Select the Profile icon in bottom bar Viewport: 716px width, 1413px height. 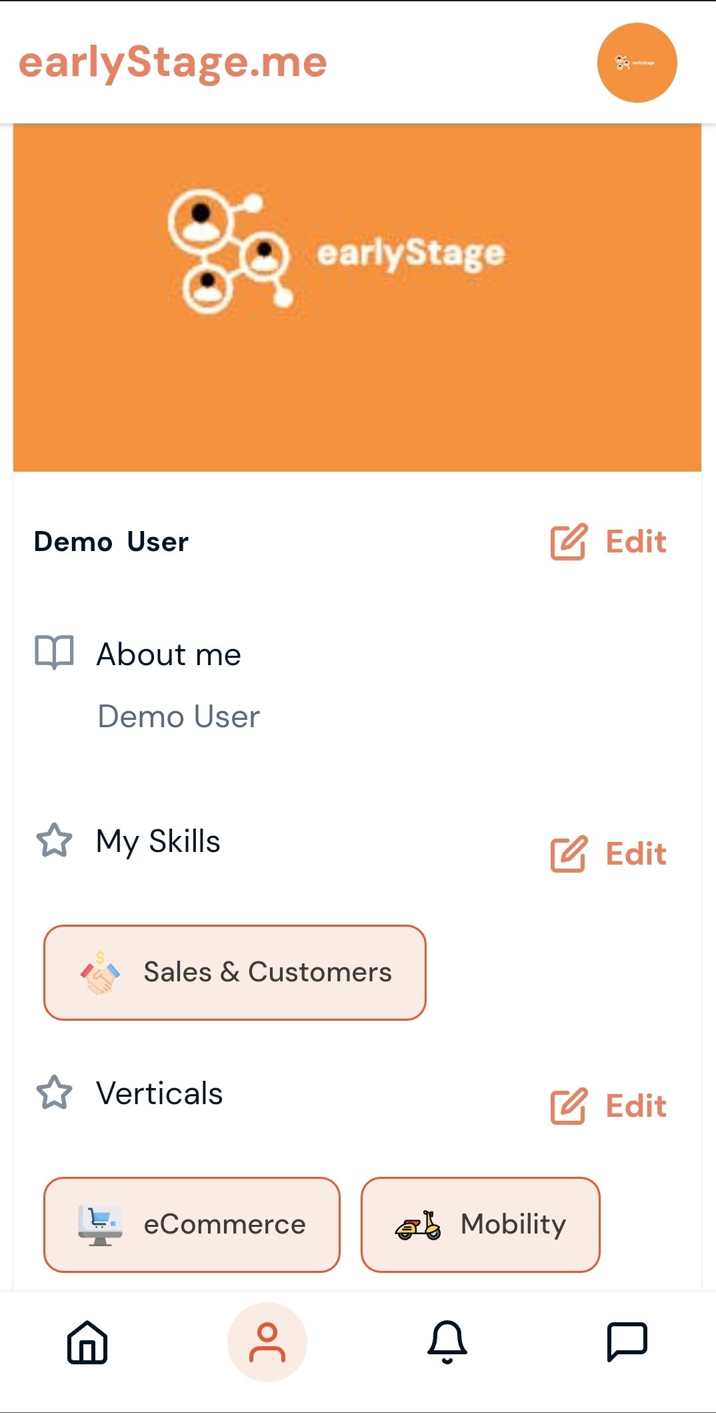[x=267, y=1342]
